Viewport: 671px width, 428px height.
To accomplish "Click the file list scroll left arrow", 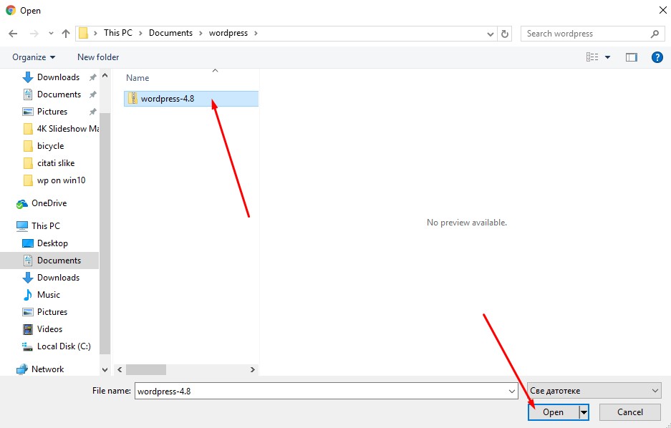I will tap(120, 369).
